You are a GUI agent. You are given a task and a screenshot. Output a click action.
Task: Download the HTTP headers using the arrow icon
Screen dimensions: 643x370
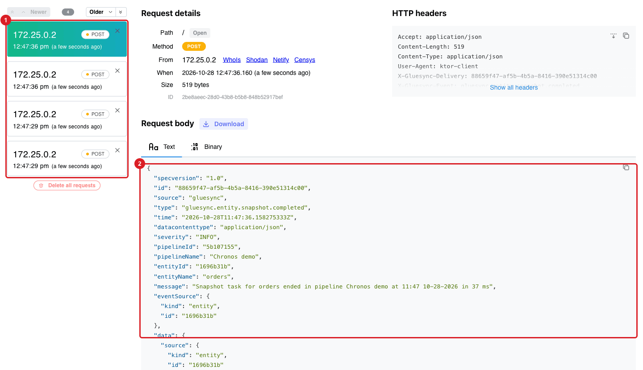(614, 36)
